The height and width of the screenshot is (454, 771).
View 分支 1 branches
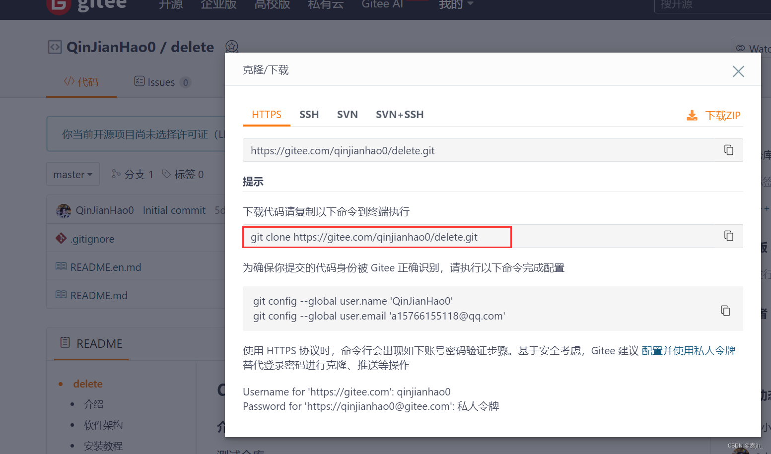[x=133, y=174]
